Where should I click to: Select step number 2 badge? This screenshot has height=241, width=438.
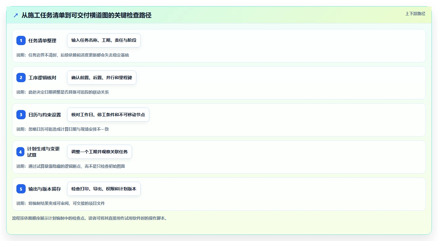(21, 78)
